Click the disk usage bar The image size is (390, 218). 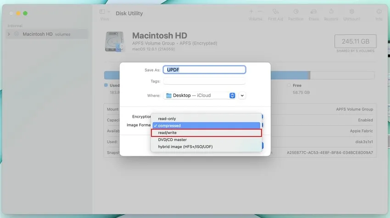coord(239,75)
